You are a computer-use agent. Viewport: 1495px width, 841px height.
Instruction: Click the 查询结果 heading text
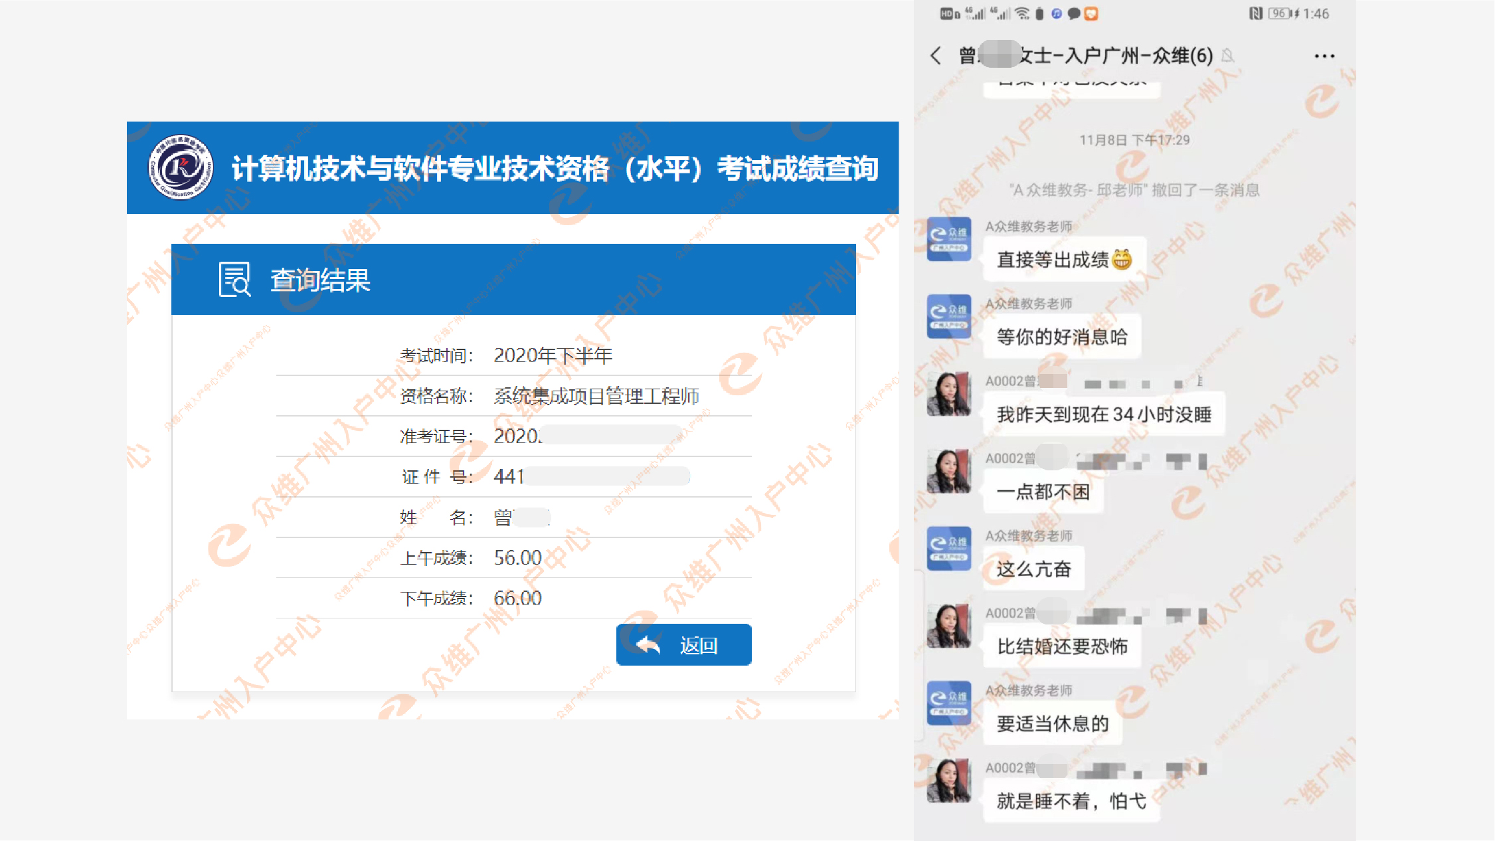(320, 280)
